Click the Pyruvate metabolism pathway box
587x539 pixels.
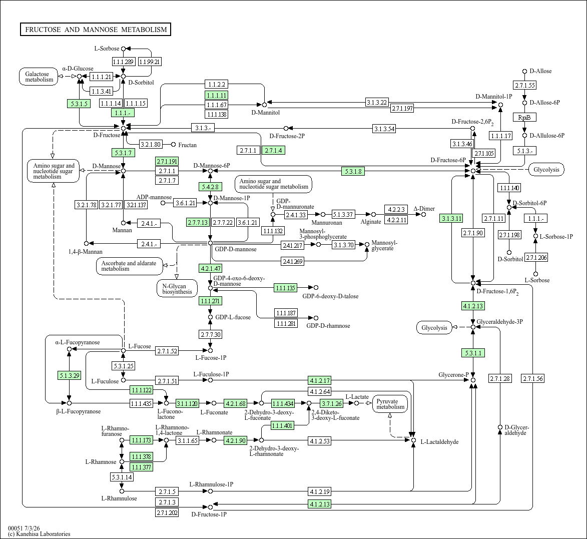coord(390,404)
